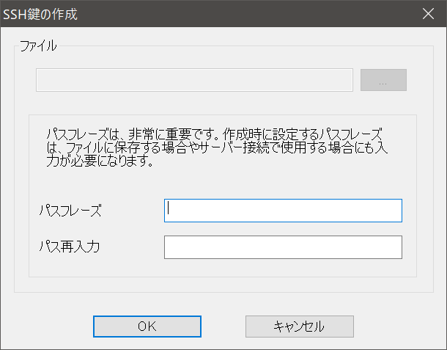Click the ファイル group label
The height and width of the screenshot is (350, 447).
click(38, 46)
